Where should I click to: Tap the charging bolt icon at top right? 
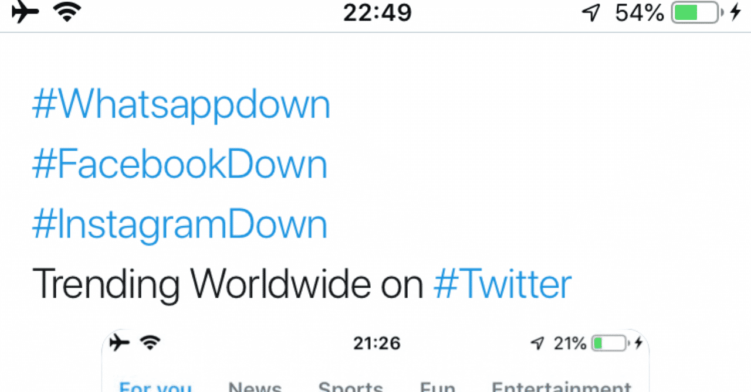735,13
